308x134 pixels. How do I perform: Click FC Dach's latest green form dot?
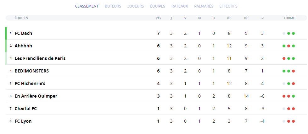(x=293, y=33)
